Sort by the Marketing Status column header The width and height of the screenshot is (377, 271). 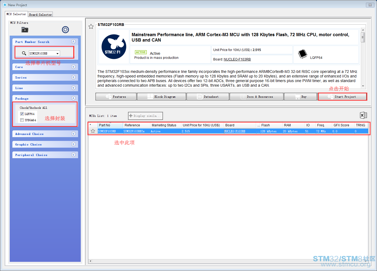point(166,125)
